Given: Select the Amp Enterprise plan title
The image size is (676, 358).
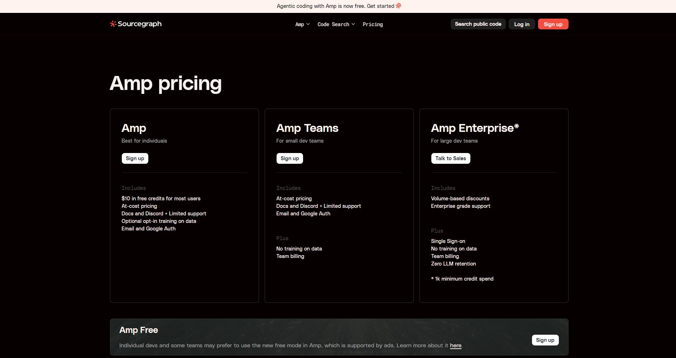Looking at the screenshot, I should 475,128.
